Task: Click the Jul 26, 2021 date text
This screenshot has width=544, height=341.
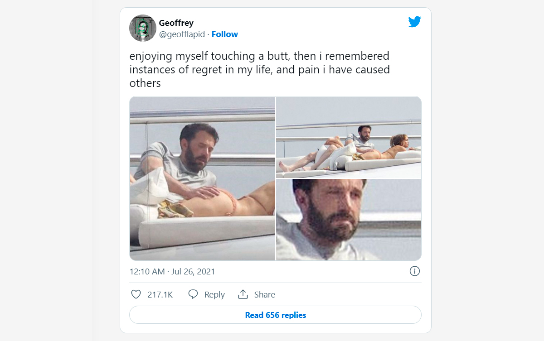Action: 194,272
